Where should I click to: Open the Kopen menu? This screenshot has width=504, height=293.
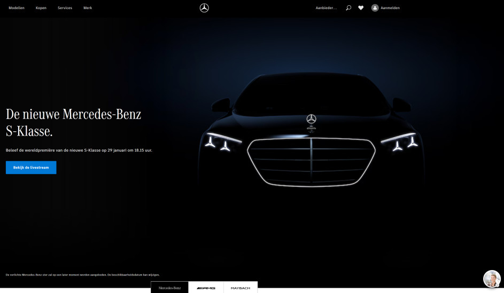pyautogui.click(x=41, y=8)
